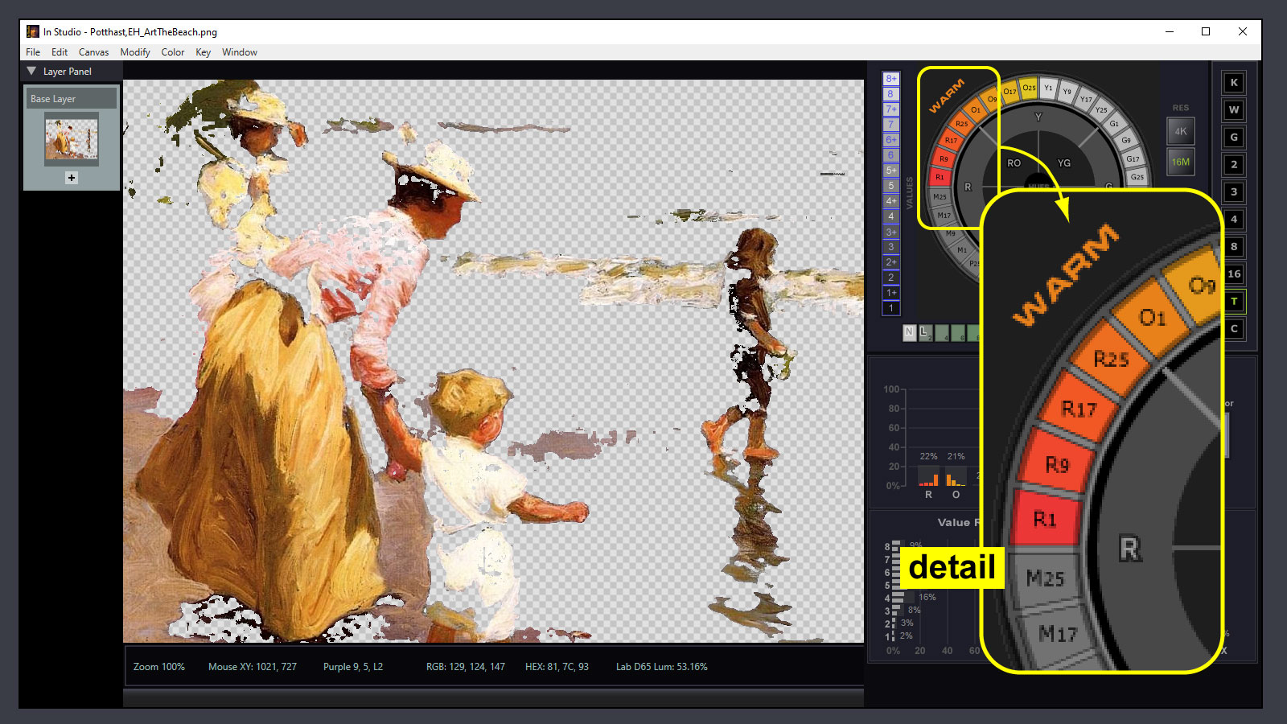Viewport: 1287px width, 724px height.
Task: Click the 3 button in right column
Action: [x=1234, y=192]
